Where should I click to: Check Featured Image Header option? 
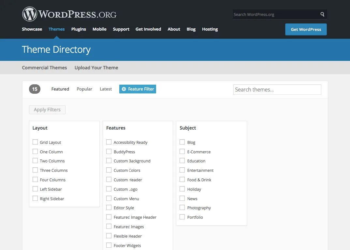tap(109, 217)
